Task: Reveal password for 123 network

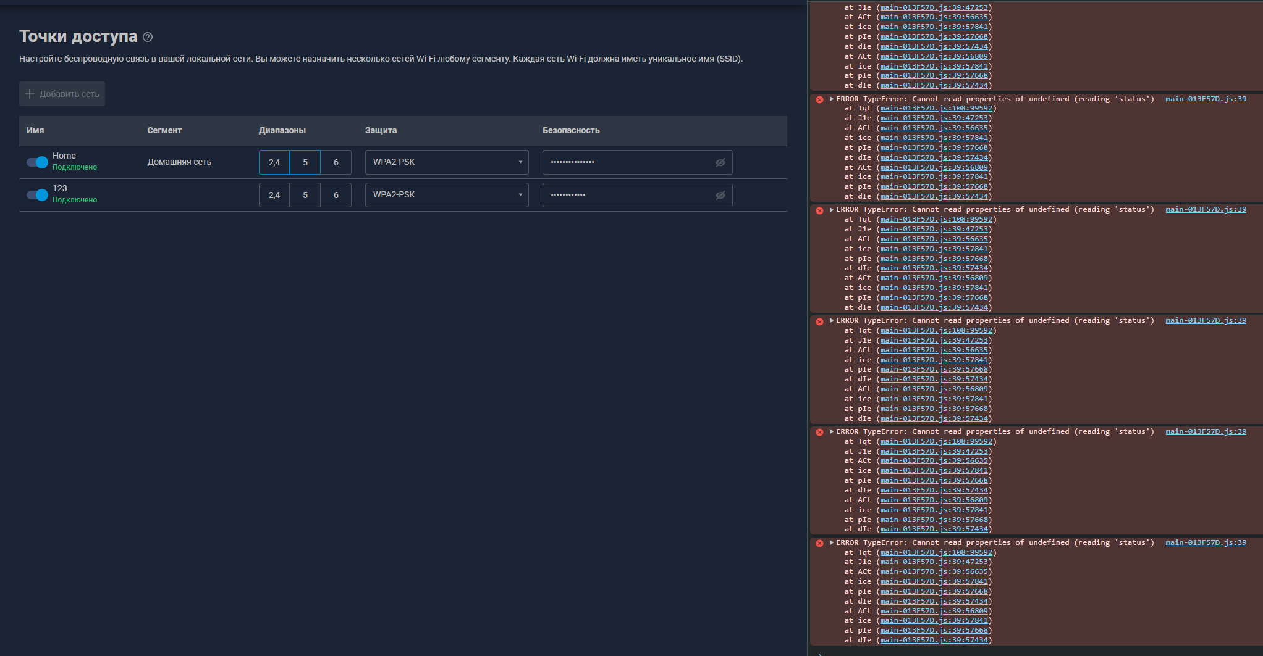Action: tap(720, 195)
